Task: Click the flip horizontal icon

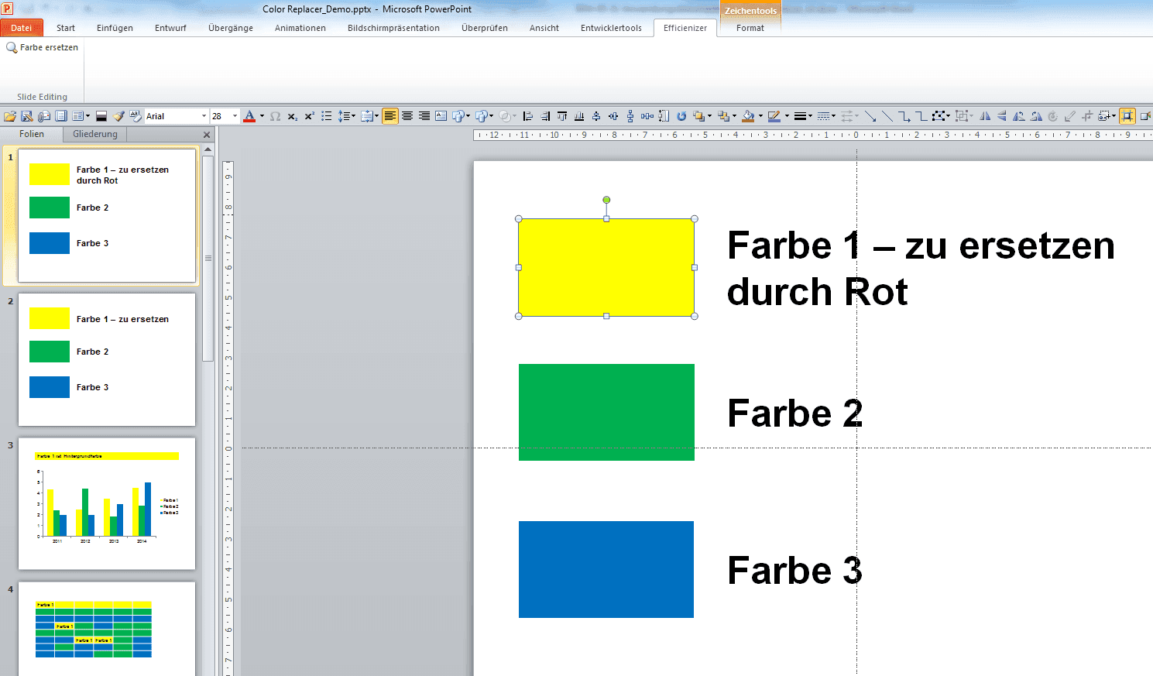Action: 986,115
